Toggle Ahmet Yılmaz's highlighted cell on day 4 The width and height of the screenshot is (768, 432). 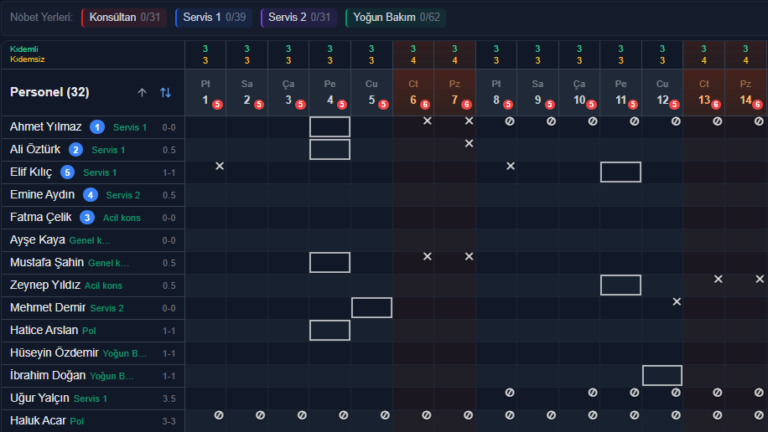(330, 127)
